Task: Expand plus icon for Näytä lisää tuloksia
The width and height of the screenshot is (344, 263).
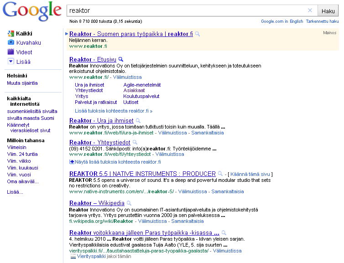Action: click(x=72, y=162)
